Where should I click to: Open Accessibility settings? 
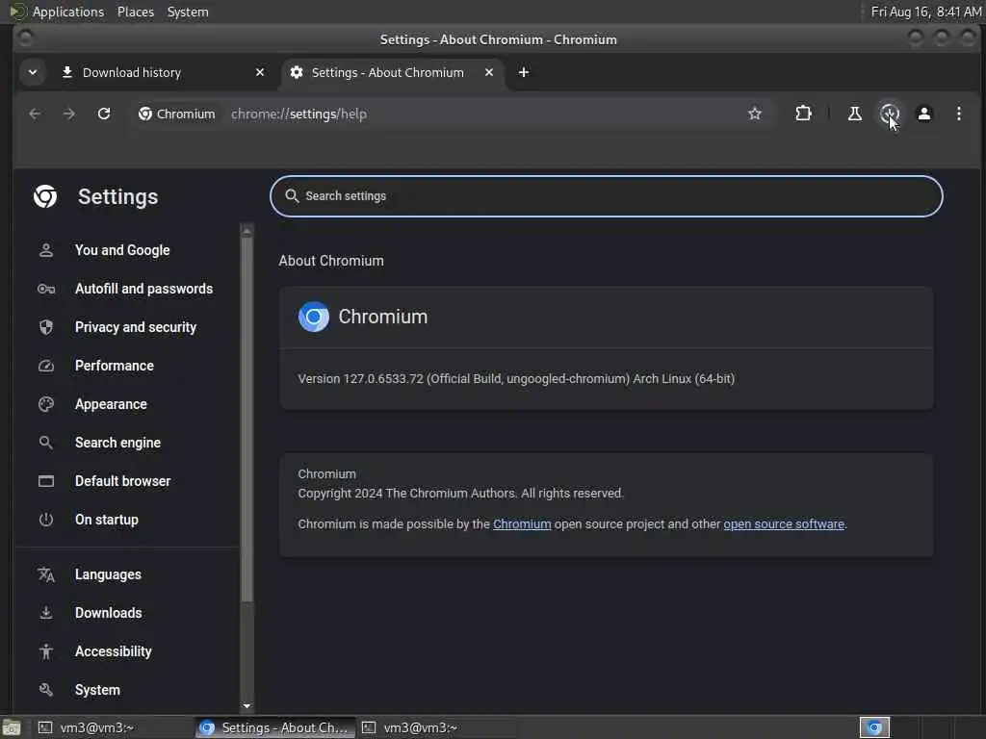tap(114, 651)
